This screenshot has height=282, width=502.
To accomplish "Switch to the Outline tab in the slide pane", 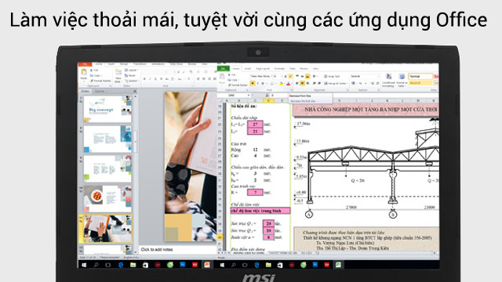I will [100, 92].
